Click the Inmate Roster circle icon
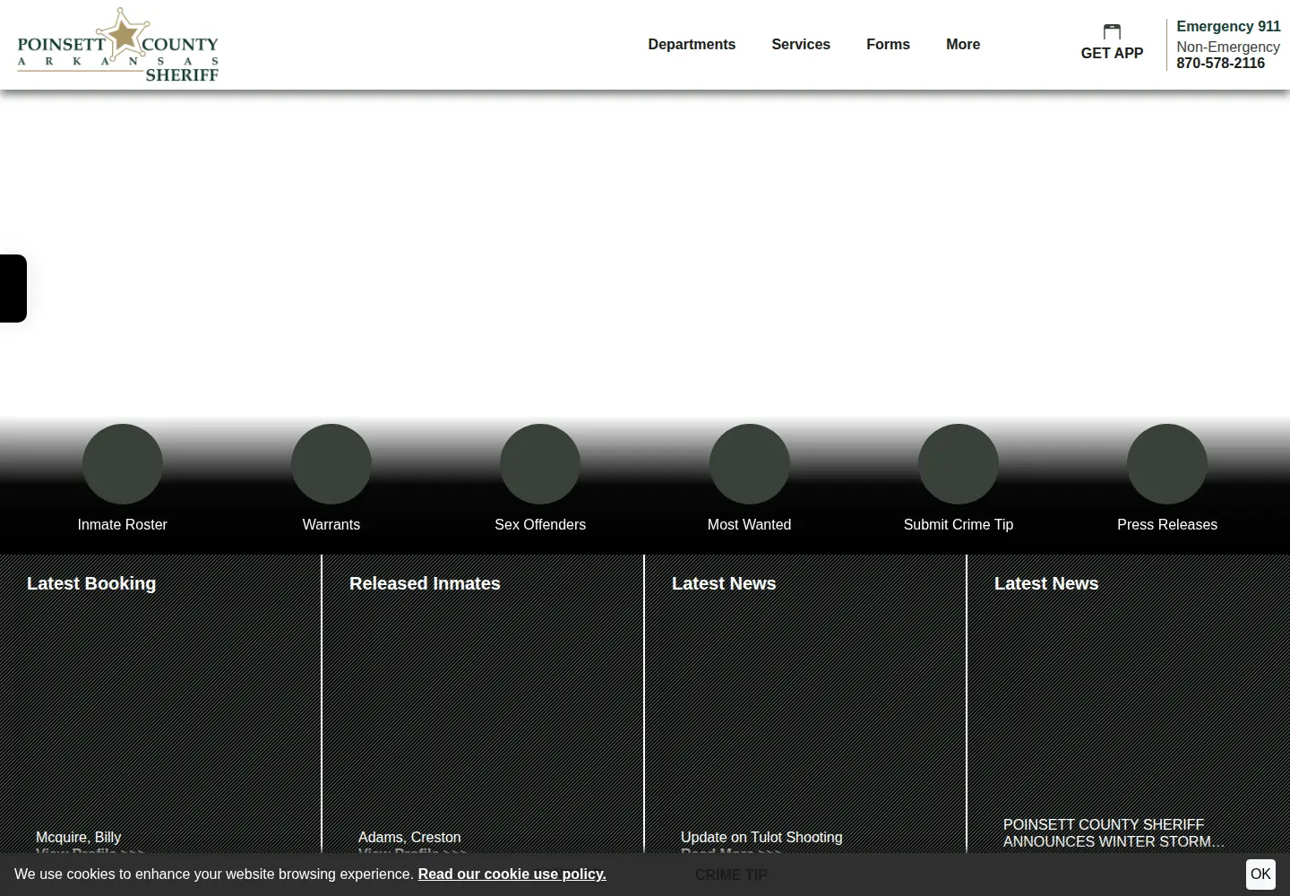Viewport: 1290px width, 896px height. pos(123,464)
